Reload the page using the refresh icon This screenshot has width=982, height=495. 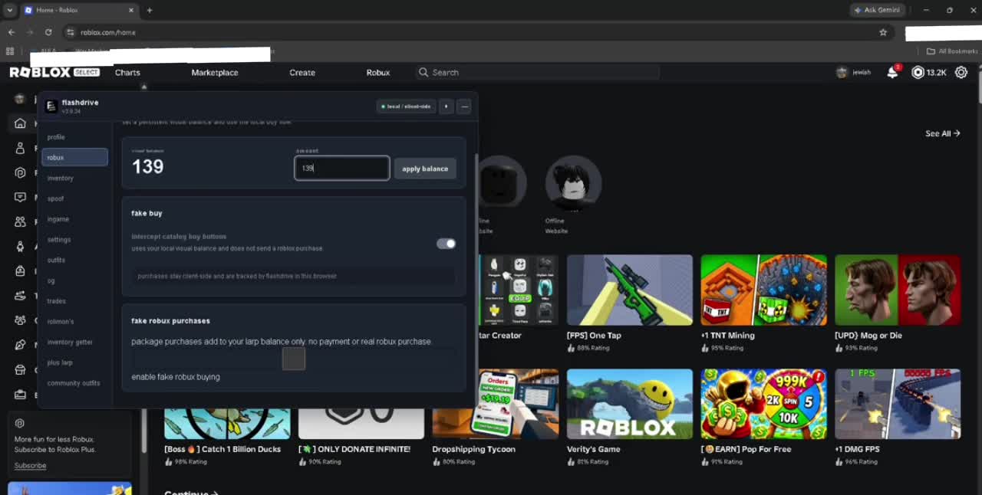click(x=48, y=32)
